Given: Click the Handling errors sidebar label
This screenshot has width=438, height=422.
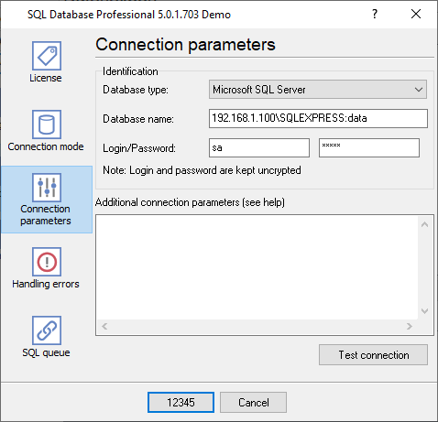Looking at the screenshot, I should 46,284.
